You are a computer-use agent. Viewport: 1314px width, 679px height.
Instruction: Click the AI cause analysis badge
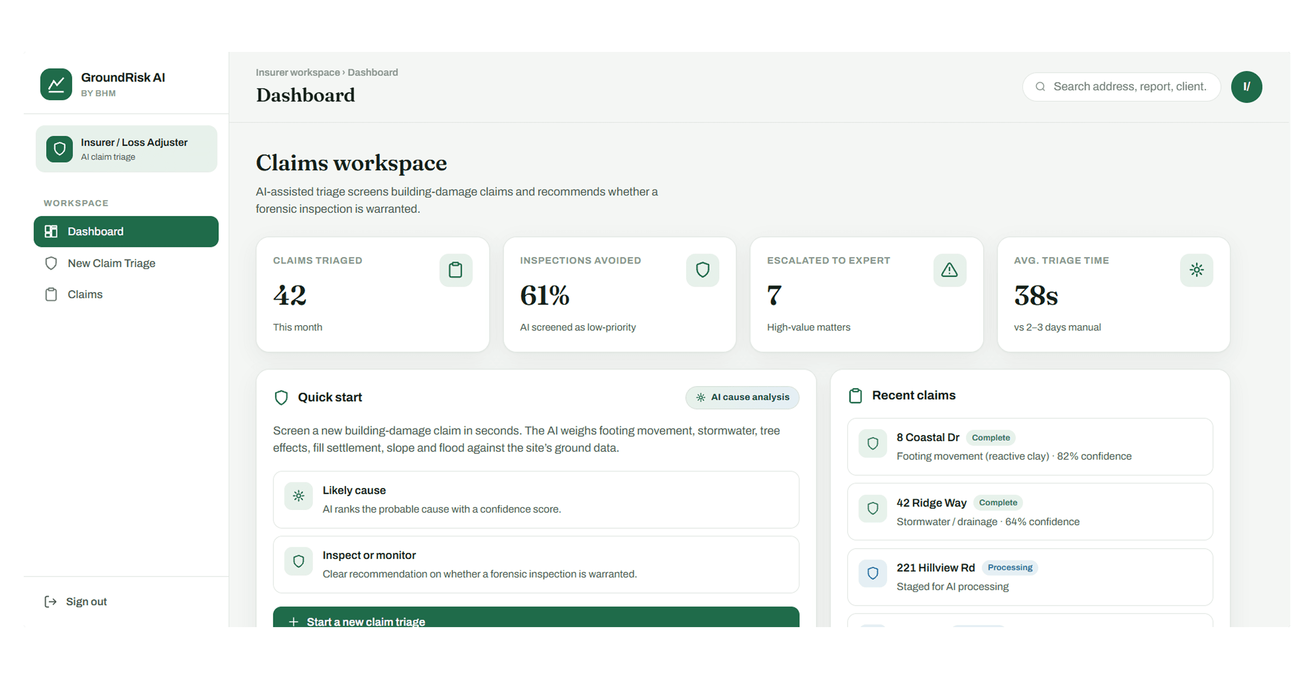click(x=742, y=397)
